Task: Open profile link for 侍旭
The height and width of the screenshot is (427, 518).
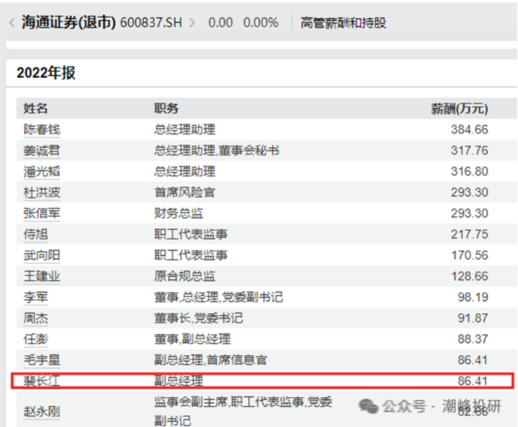Action: point(36,234)
